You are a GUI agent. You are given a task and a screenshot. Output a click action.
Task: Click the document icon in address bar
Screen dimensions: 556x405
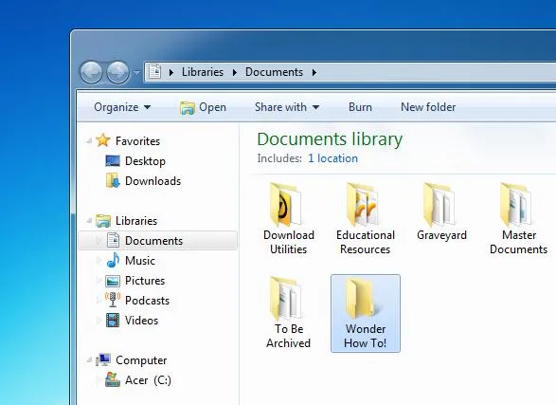pyautogui.click(x=154, y=72)
